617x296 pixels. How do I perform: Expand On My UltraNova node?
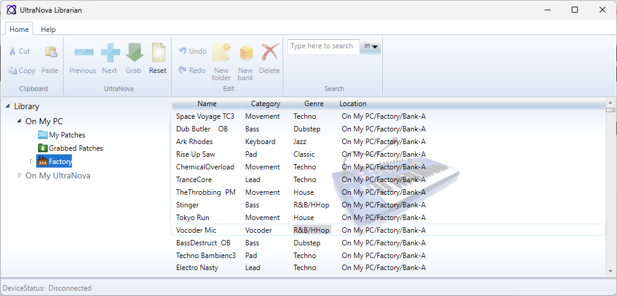coord(20,175)
